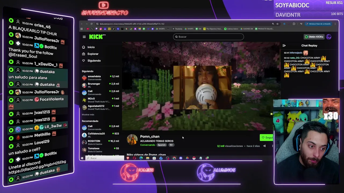Open the Agustabell212 channel

[x=100, y=107]
